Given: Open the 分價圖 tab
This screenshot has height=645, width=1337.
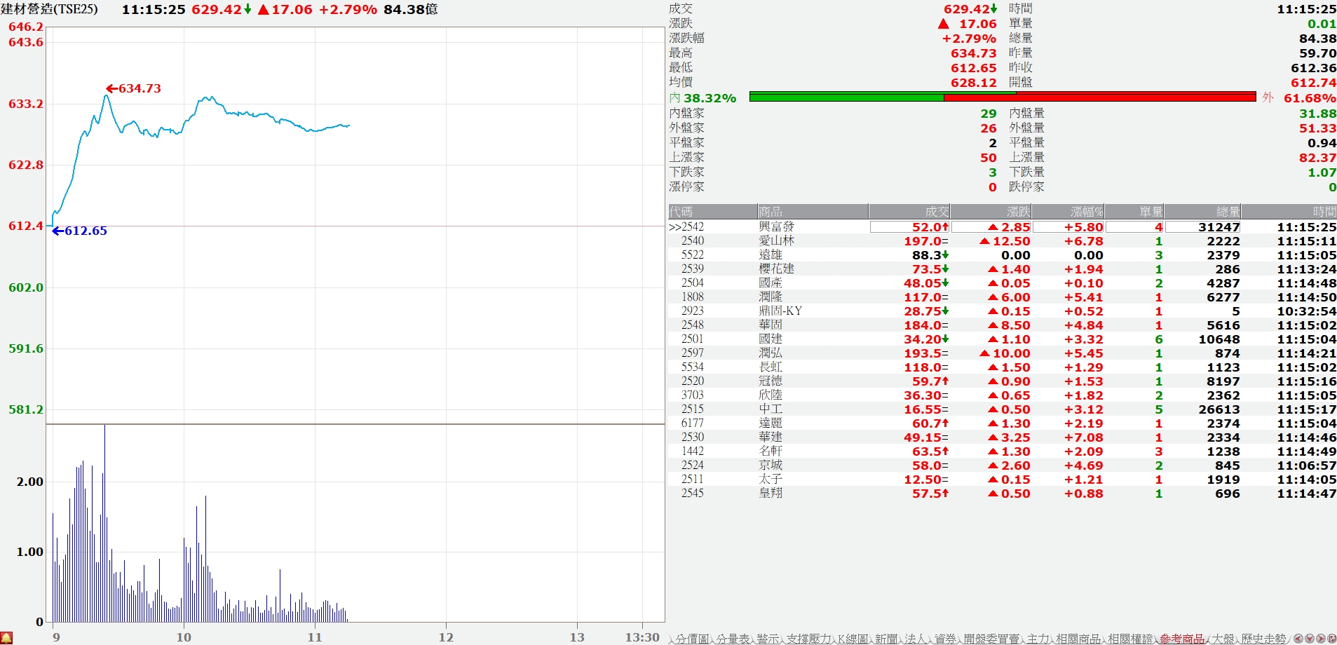Looking at the screenshot, I should [692, 639].
